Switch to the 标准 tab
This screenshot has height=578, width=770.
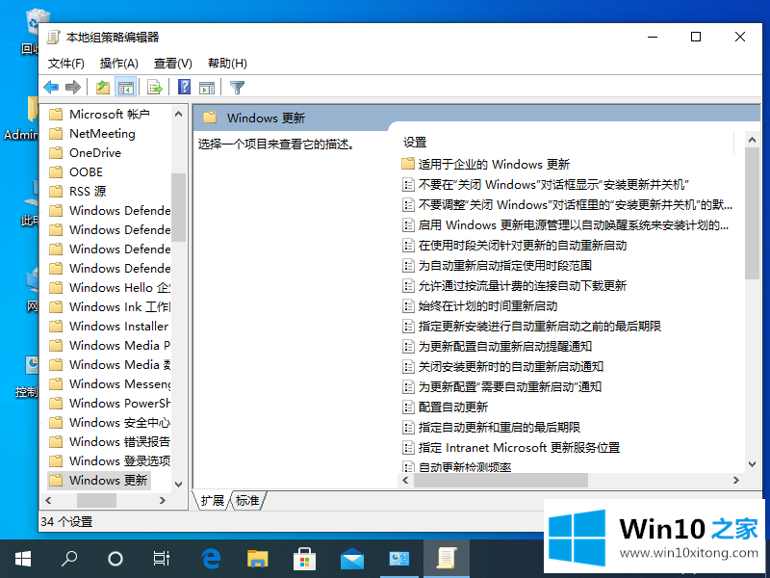coord(248,500)
